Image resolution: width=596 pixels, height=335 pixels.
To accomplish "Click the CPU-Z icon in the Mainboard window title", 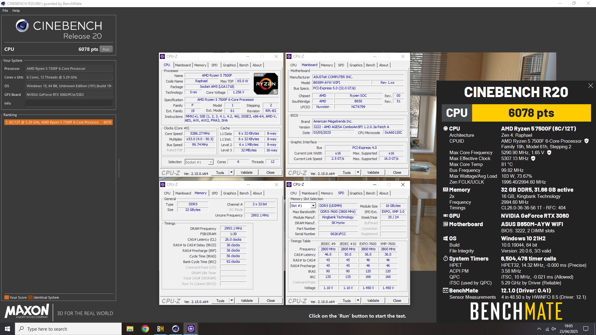I will [289, 56].
